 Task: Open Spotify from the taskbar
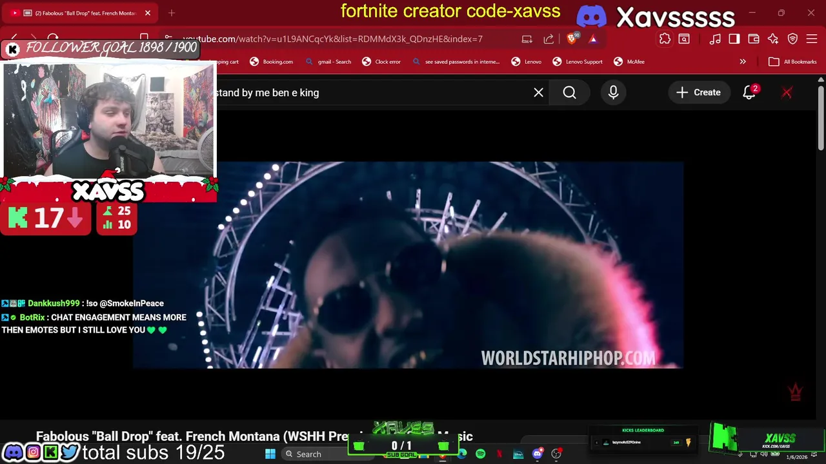pos(480,454)
